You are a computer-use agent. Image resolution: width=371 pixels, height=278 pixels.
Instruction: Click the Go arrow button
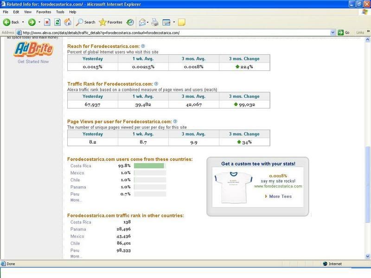pyautogui.click(x=340, y=32)
